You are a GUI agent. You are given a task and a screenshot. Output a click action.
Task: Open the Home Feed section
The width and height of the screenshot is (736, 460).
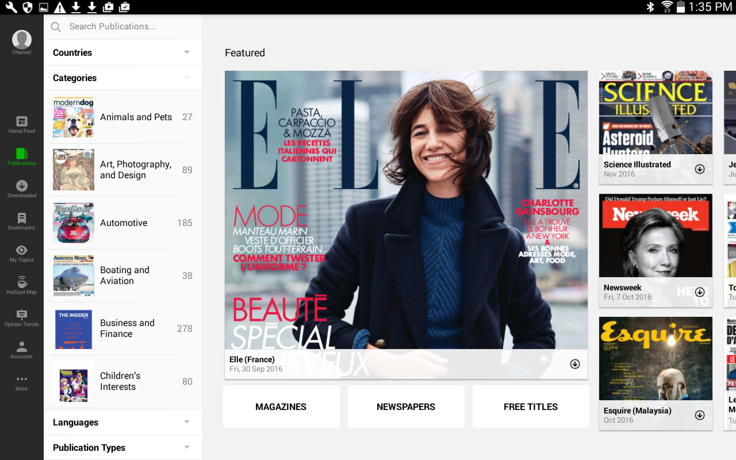pos(21,124)
